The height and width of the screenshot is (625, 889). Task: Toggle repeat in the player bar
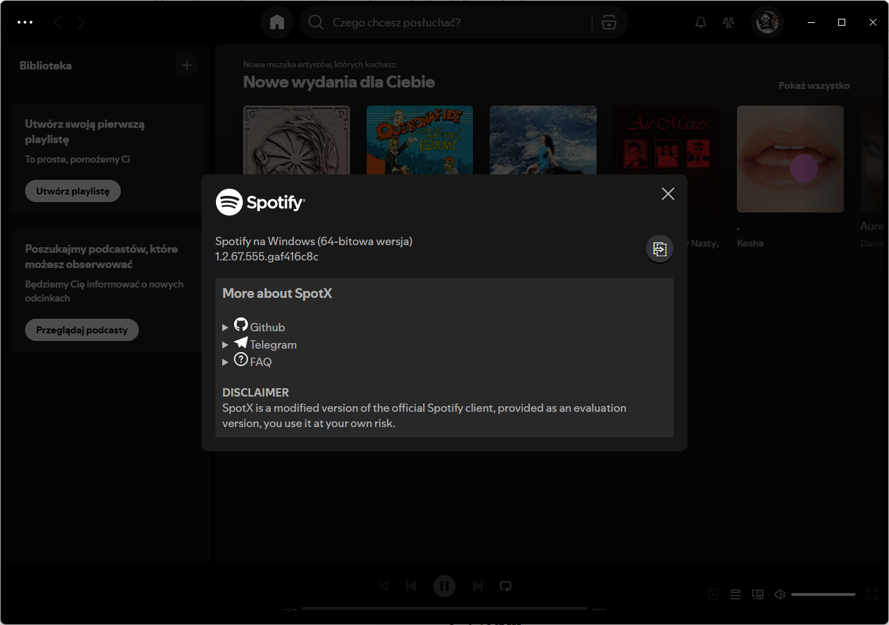click(506, 586)
